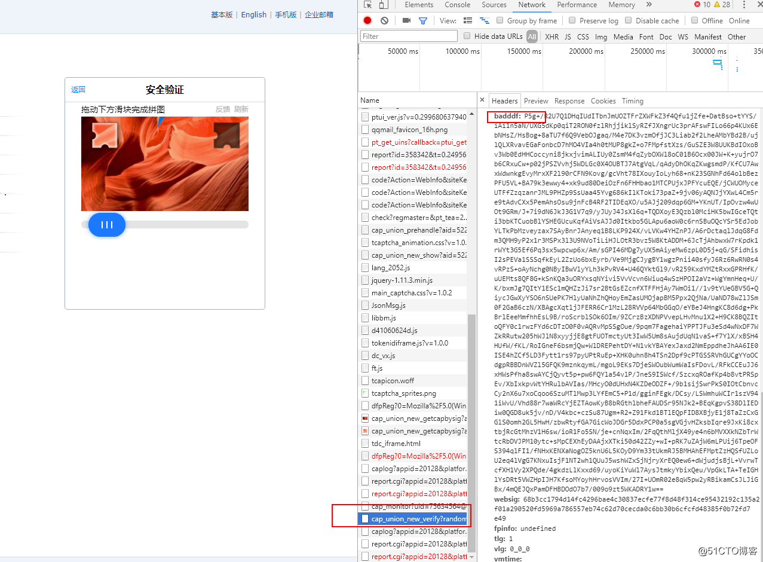Select the jquery-1.11.3.min.js request

412,280
